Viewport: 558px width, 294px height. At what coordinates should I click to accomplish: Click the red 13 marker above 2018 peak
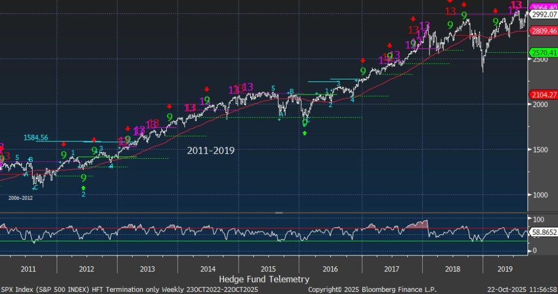450,11
